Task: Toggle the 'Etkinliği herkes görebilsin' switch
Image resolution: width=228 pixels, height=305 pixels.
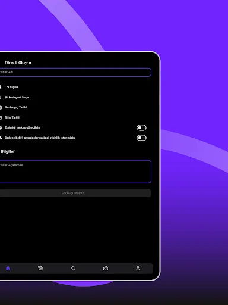Action: [141, 127]
